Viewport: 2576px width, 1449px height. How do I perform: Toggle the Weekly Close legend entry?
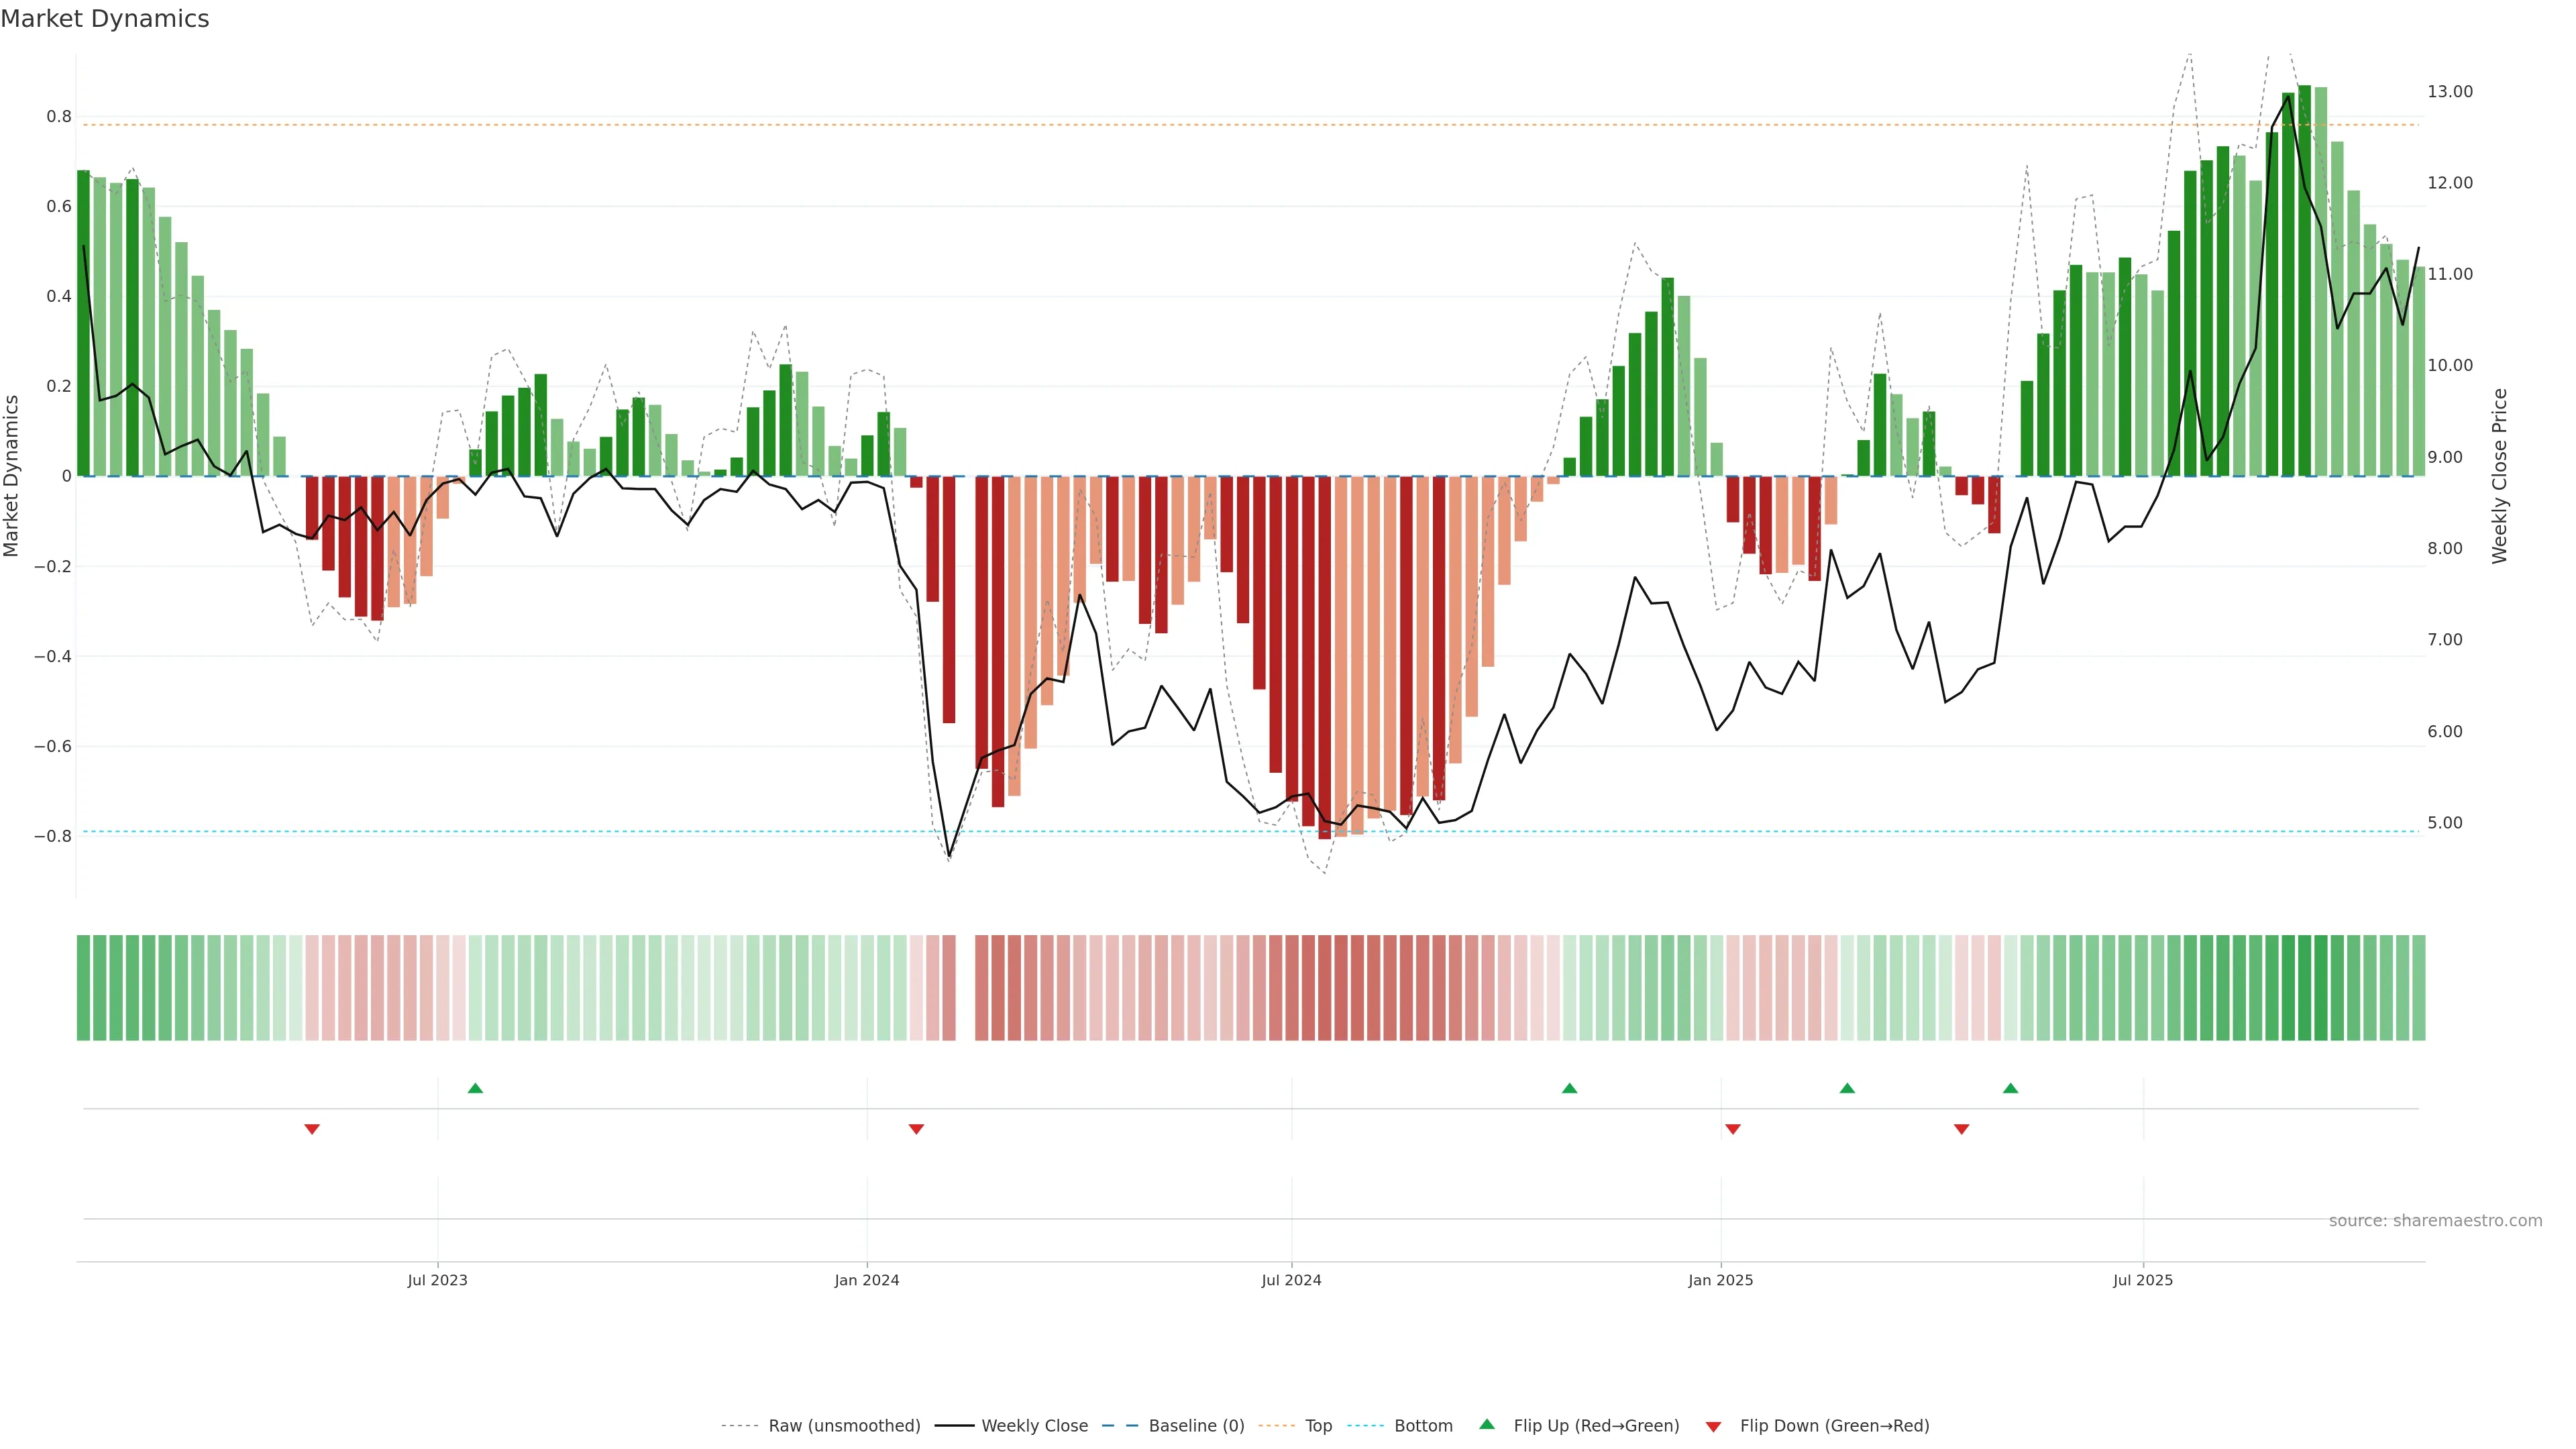pos(1034,1425)
